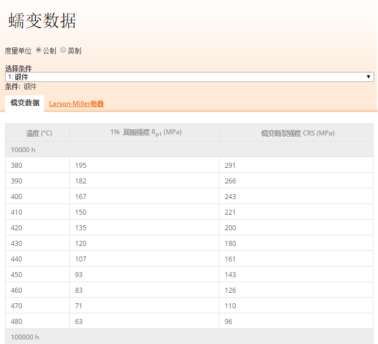Open the Larson-Miller参数 tab link
The image size is (378, 344).
click(x=76, y=104)
